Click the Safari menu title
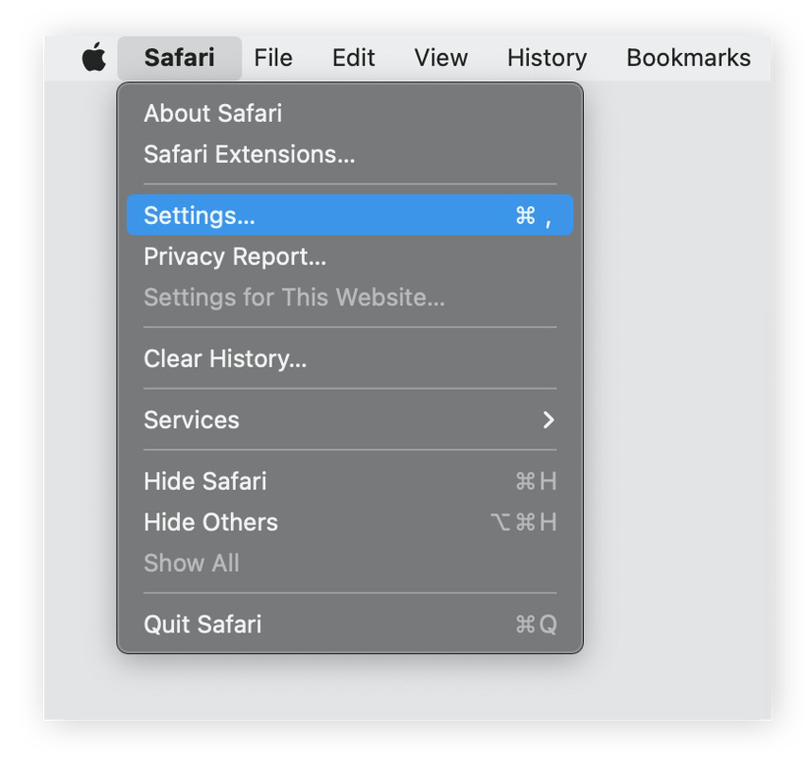This screenshot has height=762, width=811. tap(179, 57)
